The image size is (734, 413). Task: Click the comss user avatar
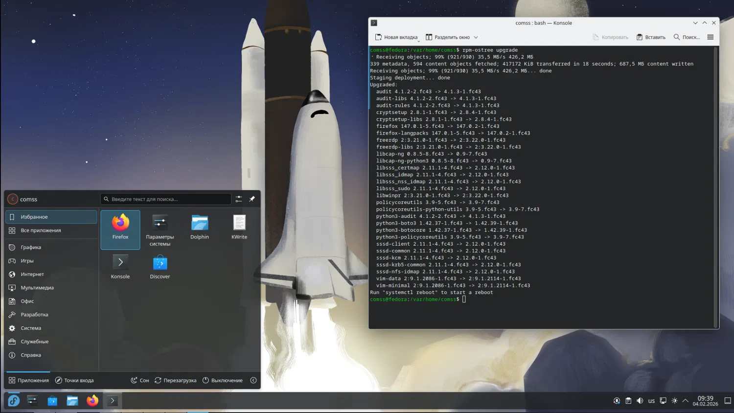(13, 199)
